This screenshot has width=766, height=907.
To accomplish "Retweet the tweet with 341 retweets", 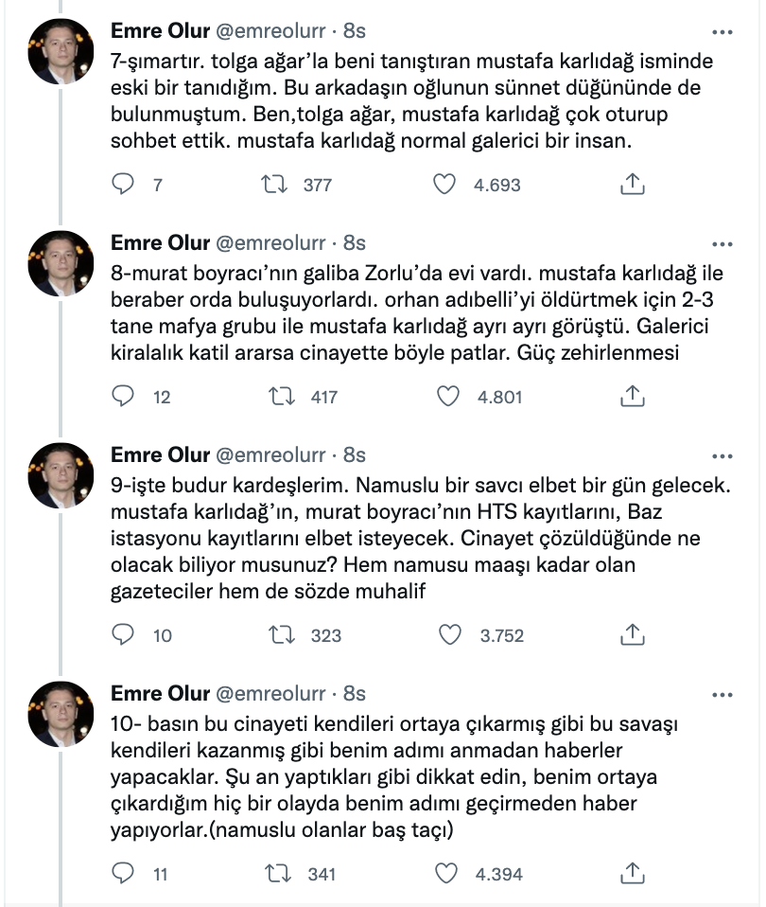I will point(278,873).
